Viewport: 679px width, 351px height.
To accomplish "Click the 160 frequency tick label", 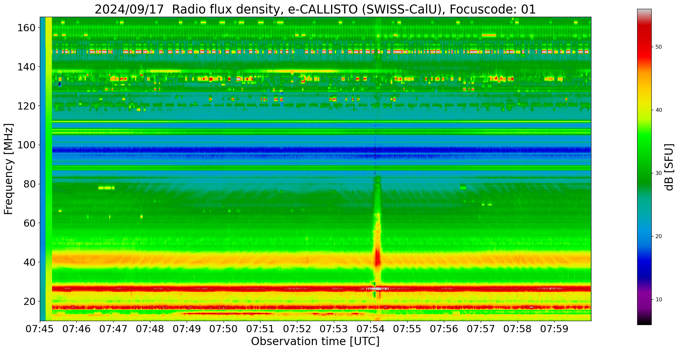I will coord(26,28).
